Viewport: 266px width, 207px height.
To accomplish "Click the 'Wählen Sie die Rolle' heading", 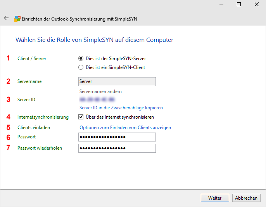I will coord(94,40).
